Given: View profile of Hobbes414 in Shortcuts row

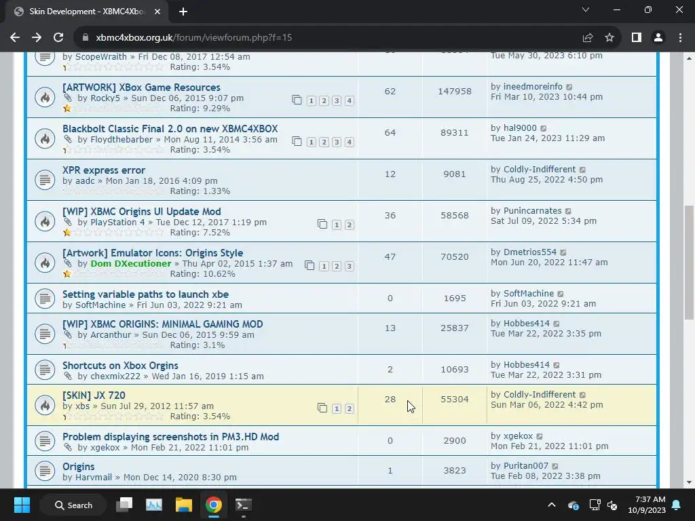Looking at the screenshot, I should [x=526, y=364].
